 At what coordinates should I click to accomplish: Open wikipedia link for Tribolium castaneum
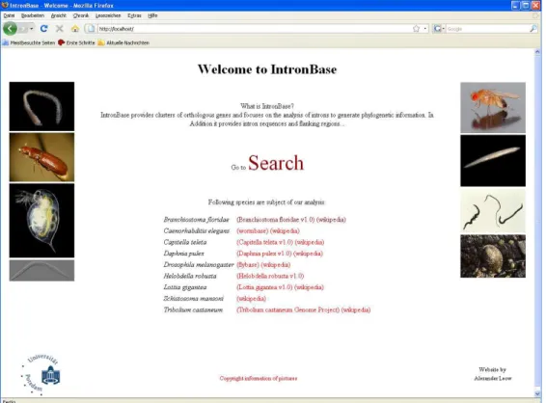point(356,309)
